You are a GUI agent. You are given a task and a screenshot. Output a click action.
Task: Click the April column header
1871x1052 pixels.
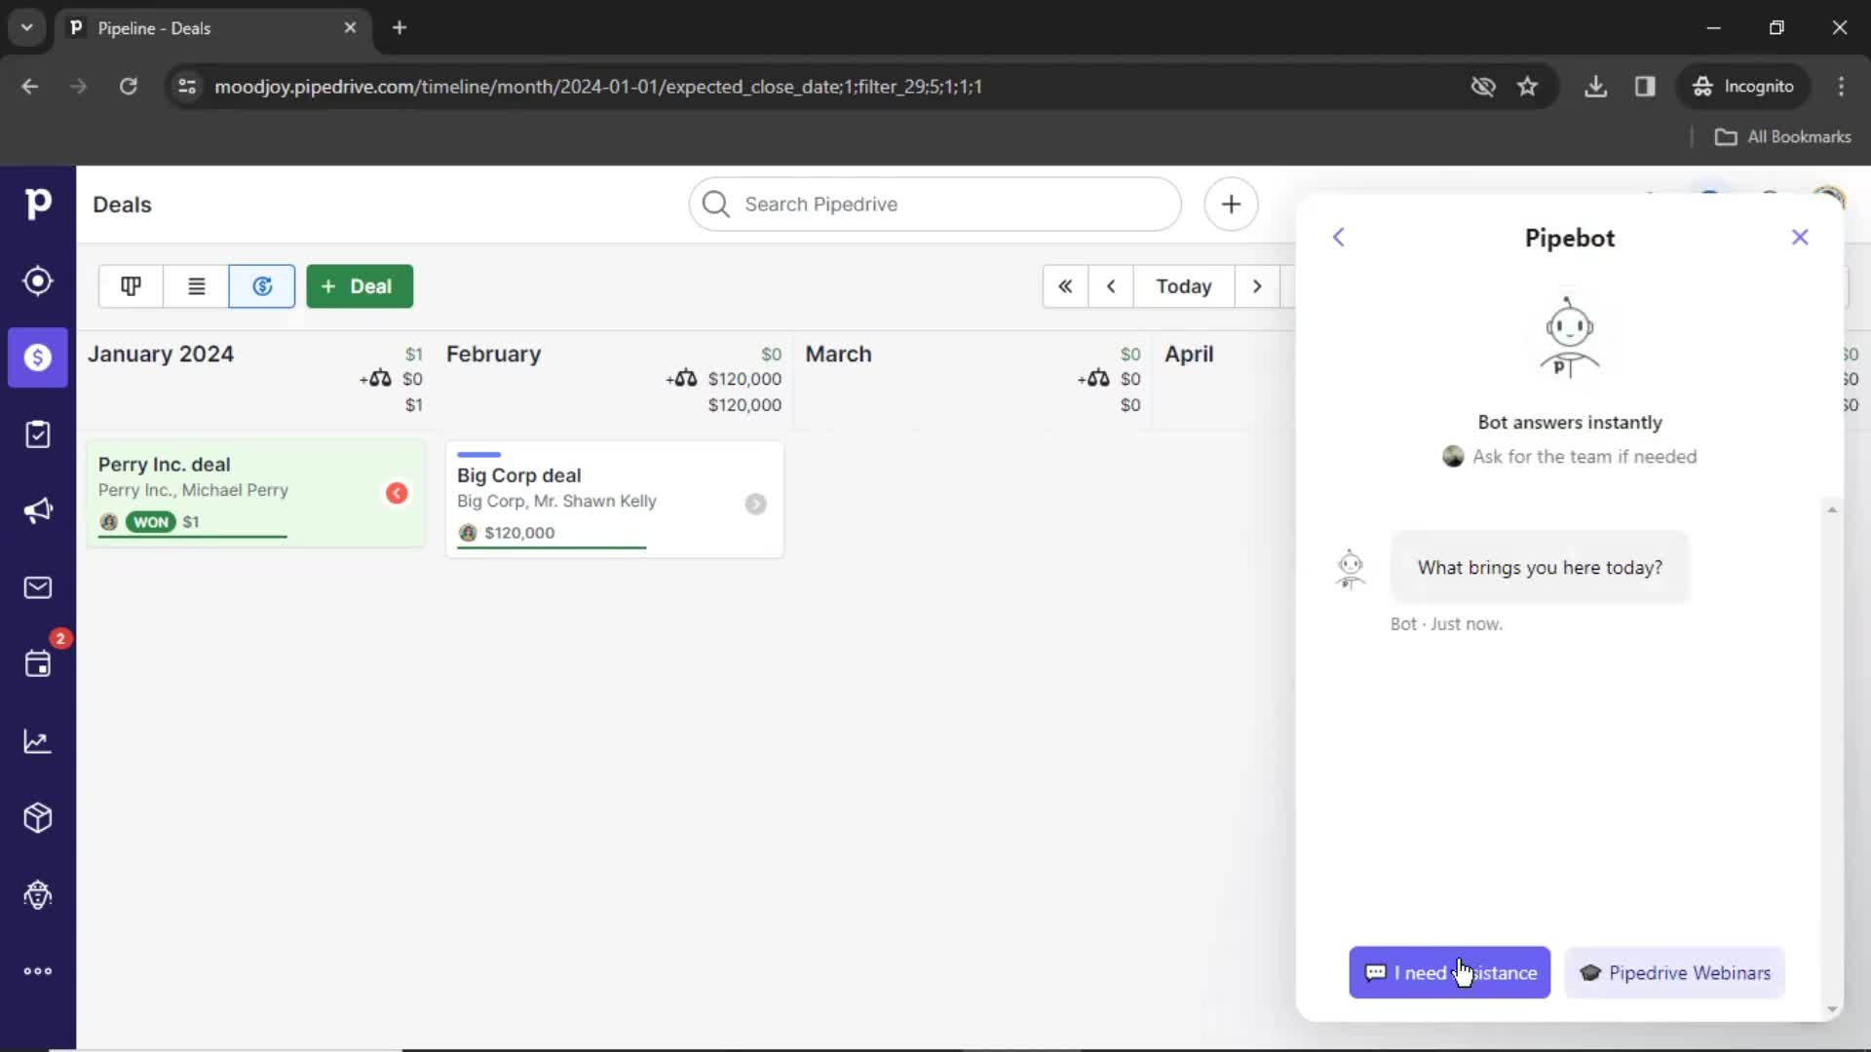(x=1189, y=354)
